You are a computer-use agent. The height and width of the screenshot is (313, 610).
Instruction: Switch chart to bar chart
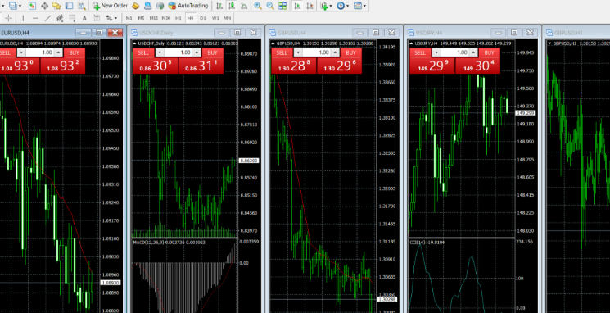pos(219,6)
